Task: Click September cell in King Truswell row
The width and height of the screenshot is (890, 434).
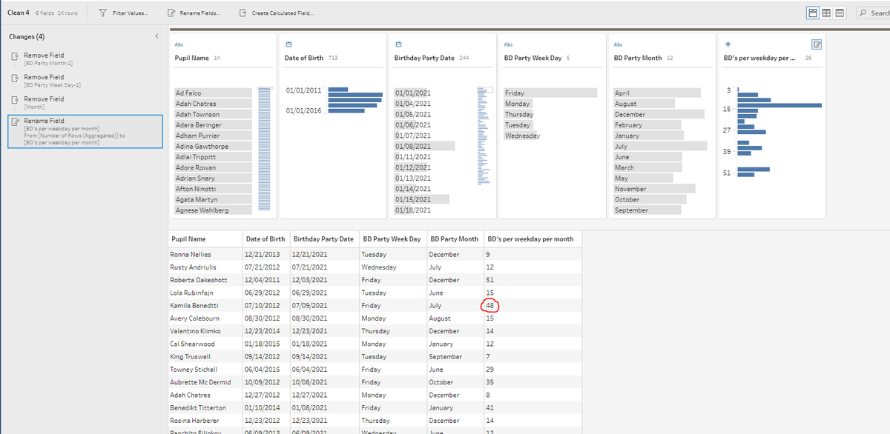Action: [455, 357]
